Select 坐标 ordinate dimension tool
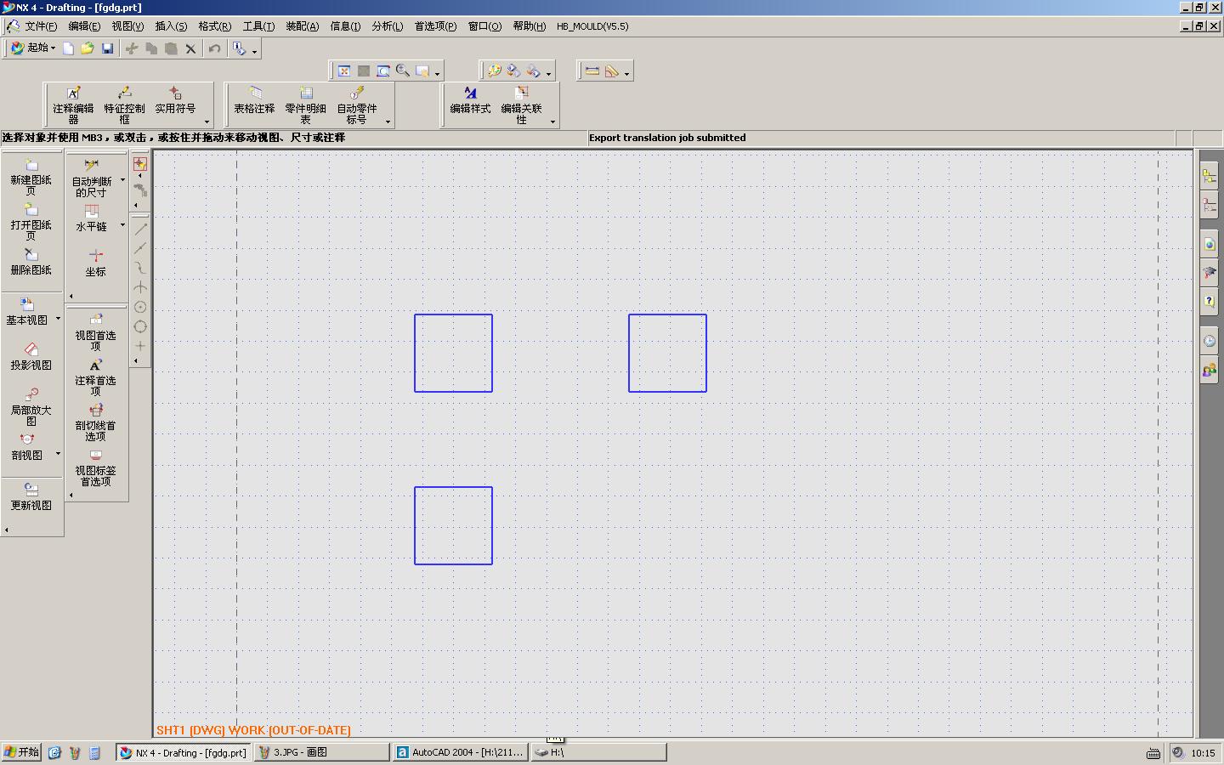The height and width of the screenshot is (765, 1224). coord(95,263)
